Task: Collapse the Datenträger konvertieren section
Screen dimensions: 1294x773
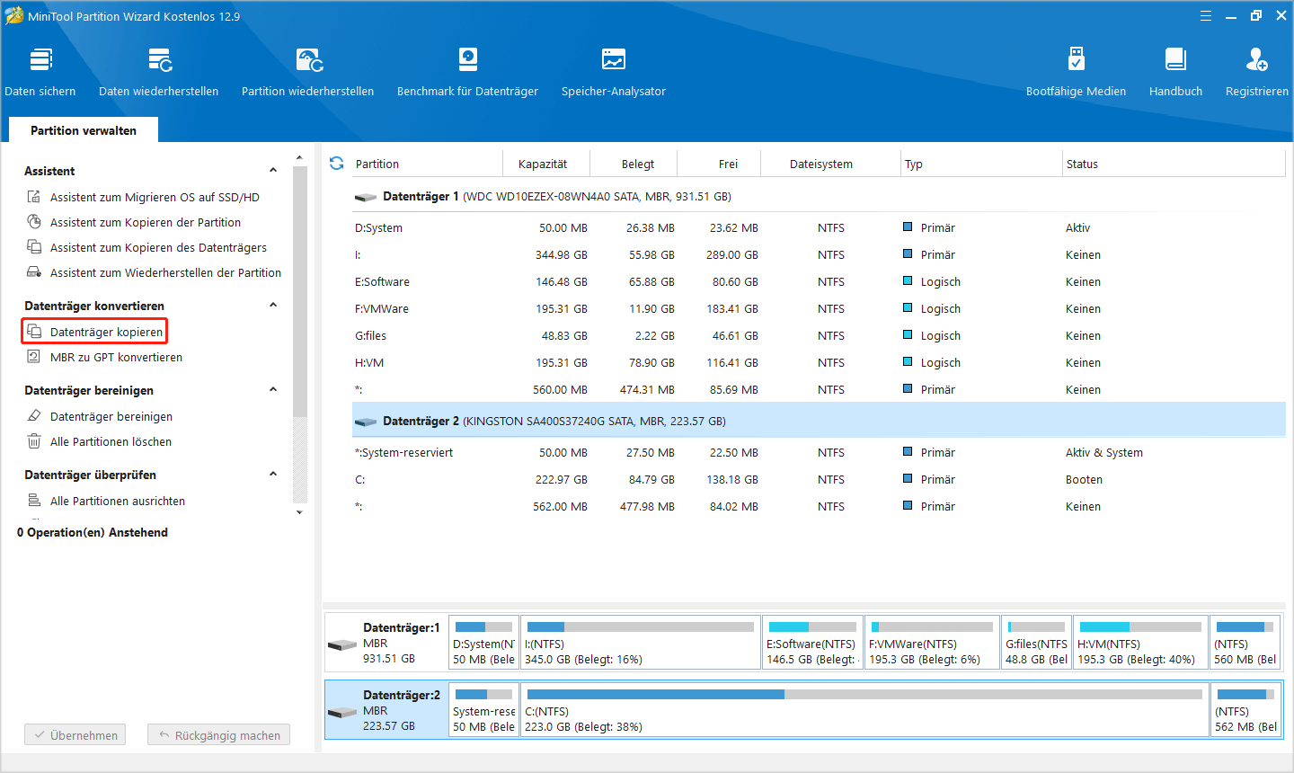Action: 273,306
